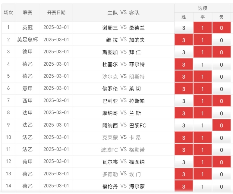Select loss option 0 for match 2
Image resolution: width=233 pixels, height=194 pixels.
point(221,40)
